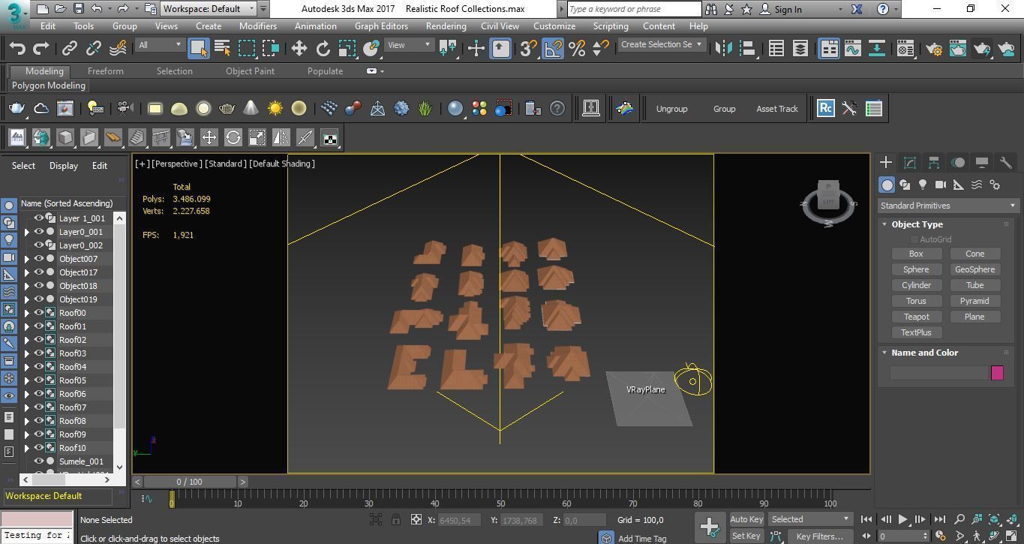Switch to Object Paint ribbon tab
1024x544 pixels.
250,71
